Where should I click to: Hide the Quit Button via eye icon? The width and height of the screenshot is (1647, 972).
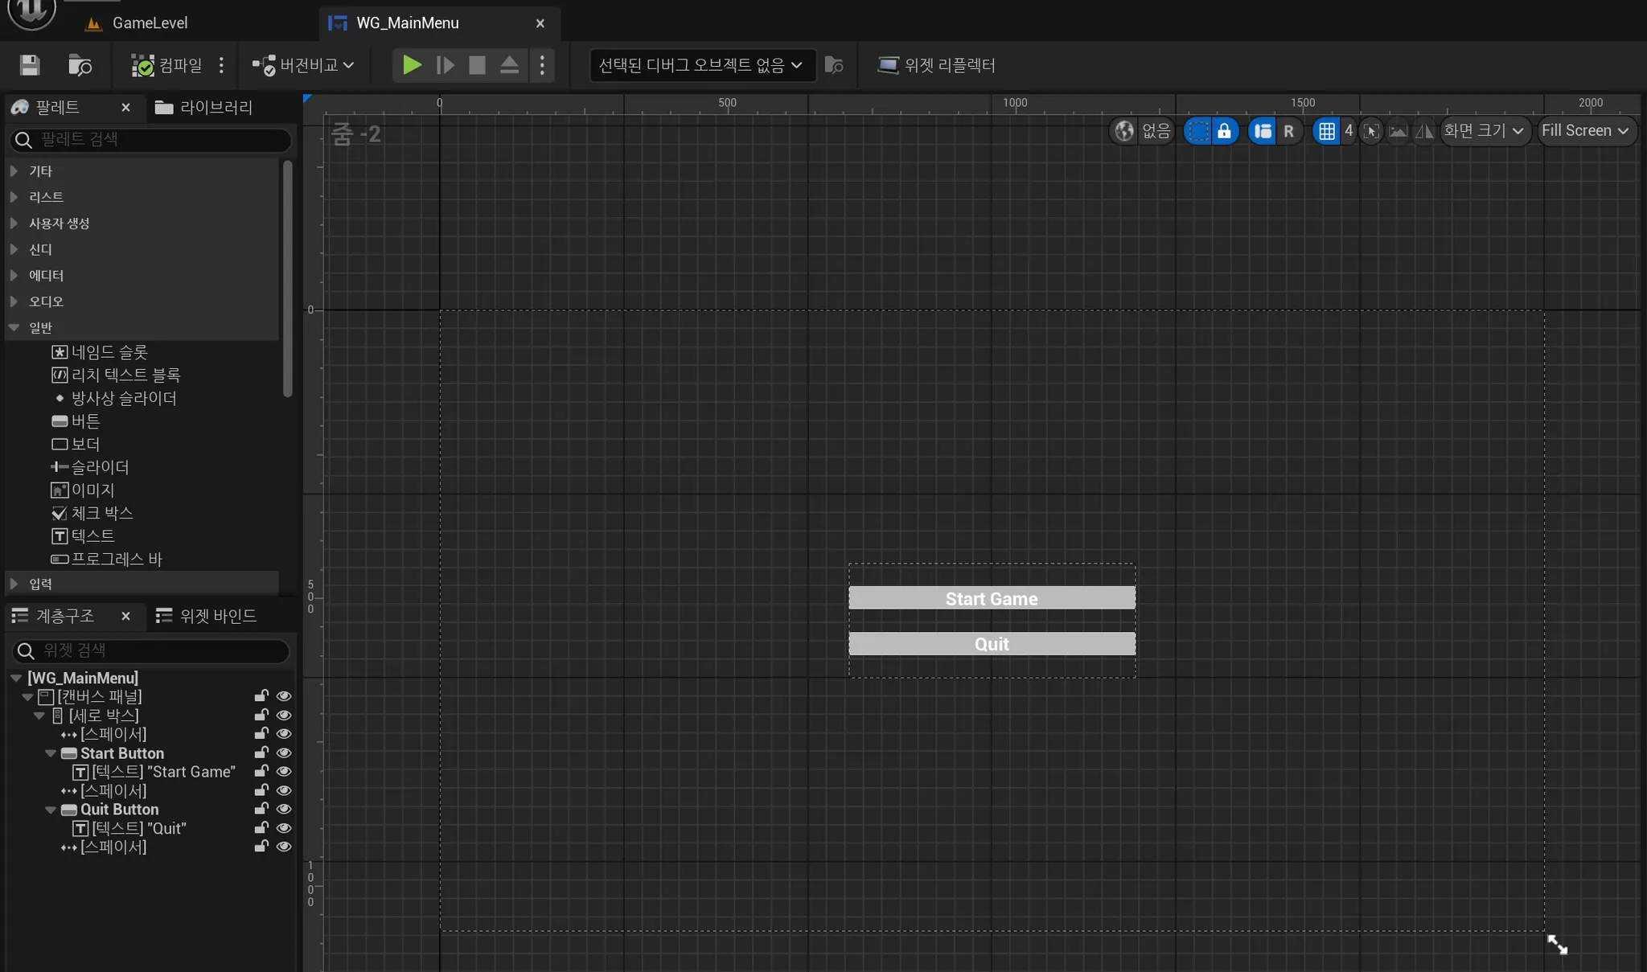[x=284, y=810]
